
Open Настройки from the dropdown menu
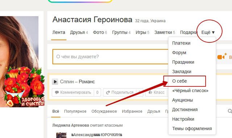tap(183, 119)
